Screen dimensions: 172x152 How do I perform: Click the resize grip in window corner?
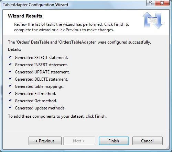tap(168, 148)
